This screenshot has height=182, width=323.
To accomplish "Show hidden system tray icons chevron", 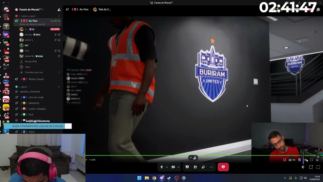I will tap(285, 178).
